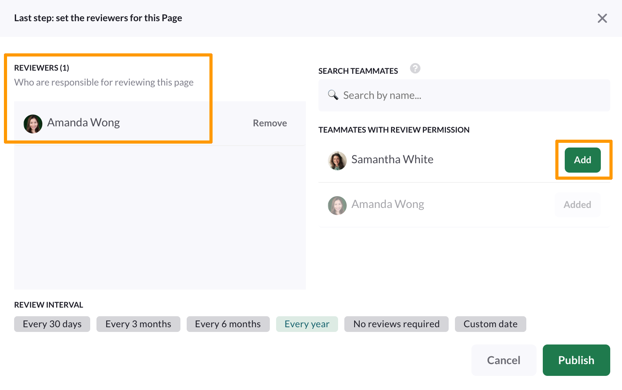This screenshot has height=390, width=622.
Task: Click Samantha White's avatar photo
Action: point(337,160)
